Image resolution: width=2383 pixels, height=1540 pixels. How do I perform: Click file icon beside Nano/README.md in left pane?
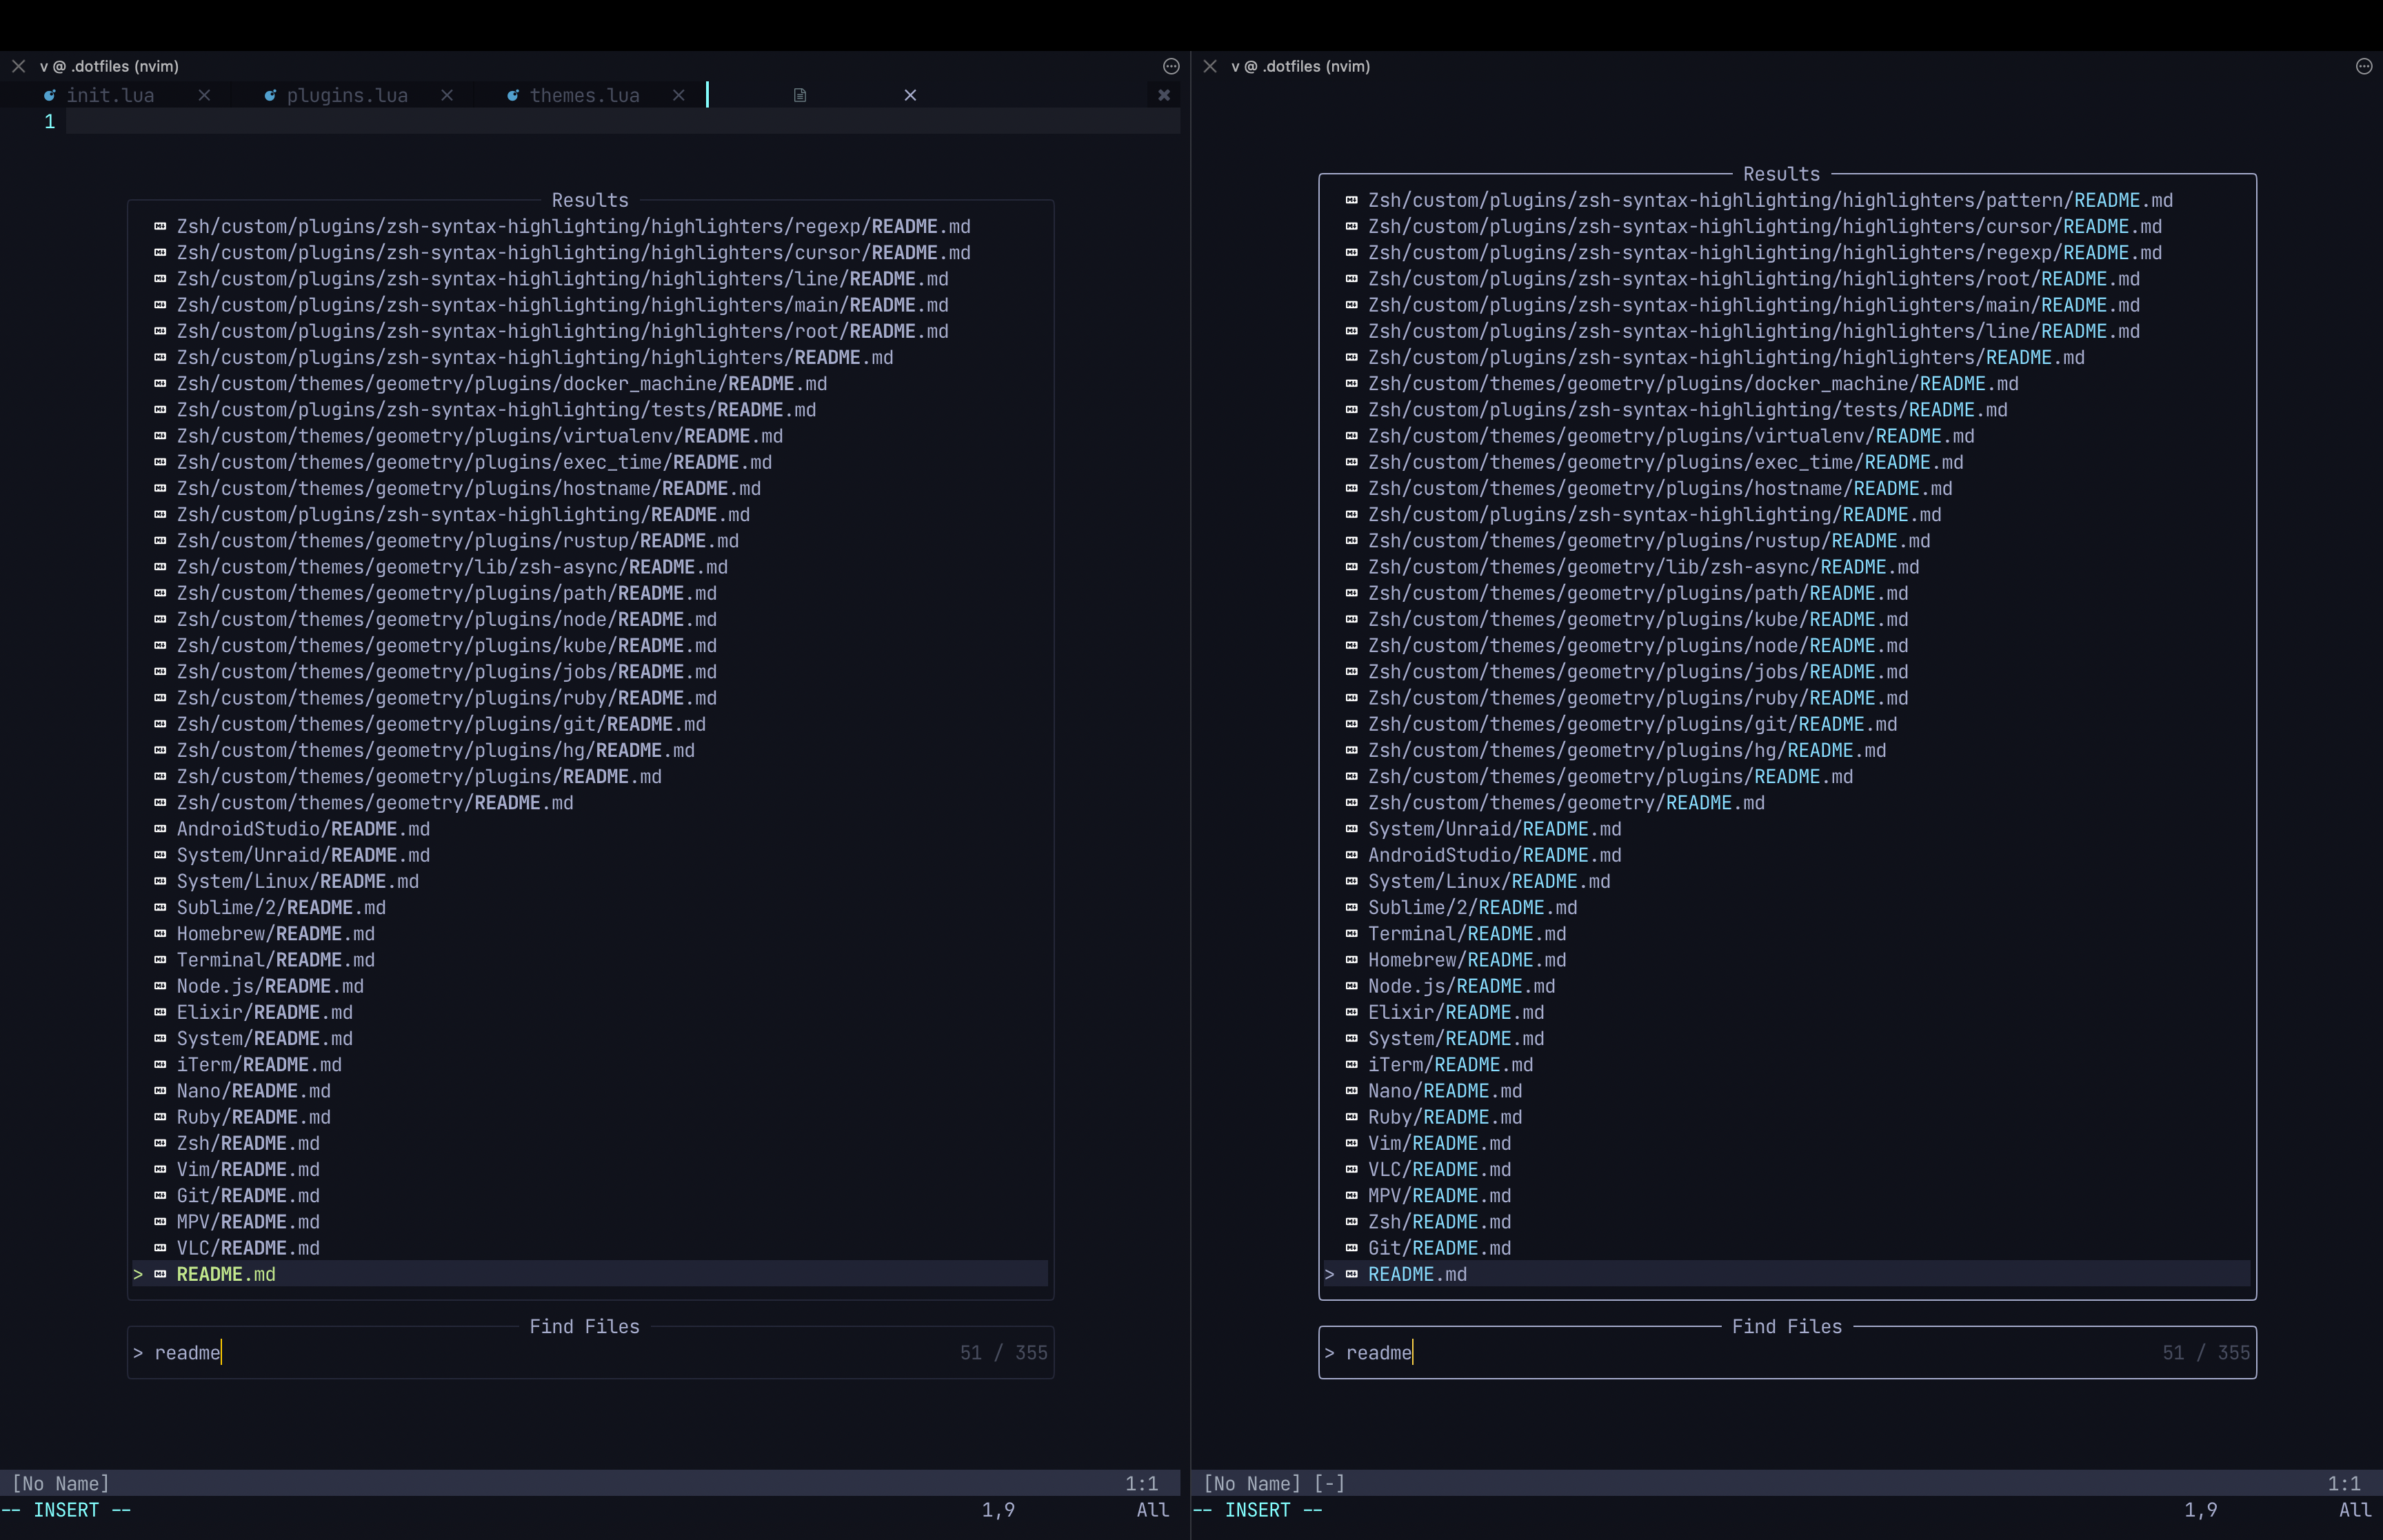click(160, 1091)
